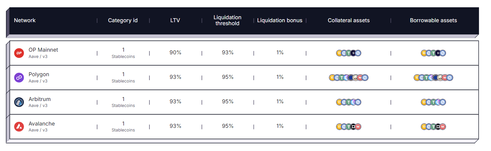Click the dark sUSD icon in OP Mainnet borrowable assets
The image size is (491, 151).
coord(438,53)
